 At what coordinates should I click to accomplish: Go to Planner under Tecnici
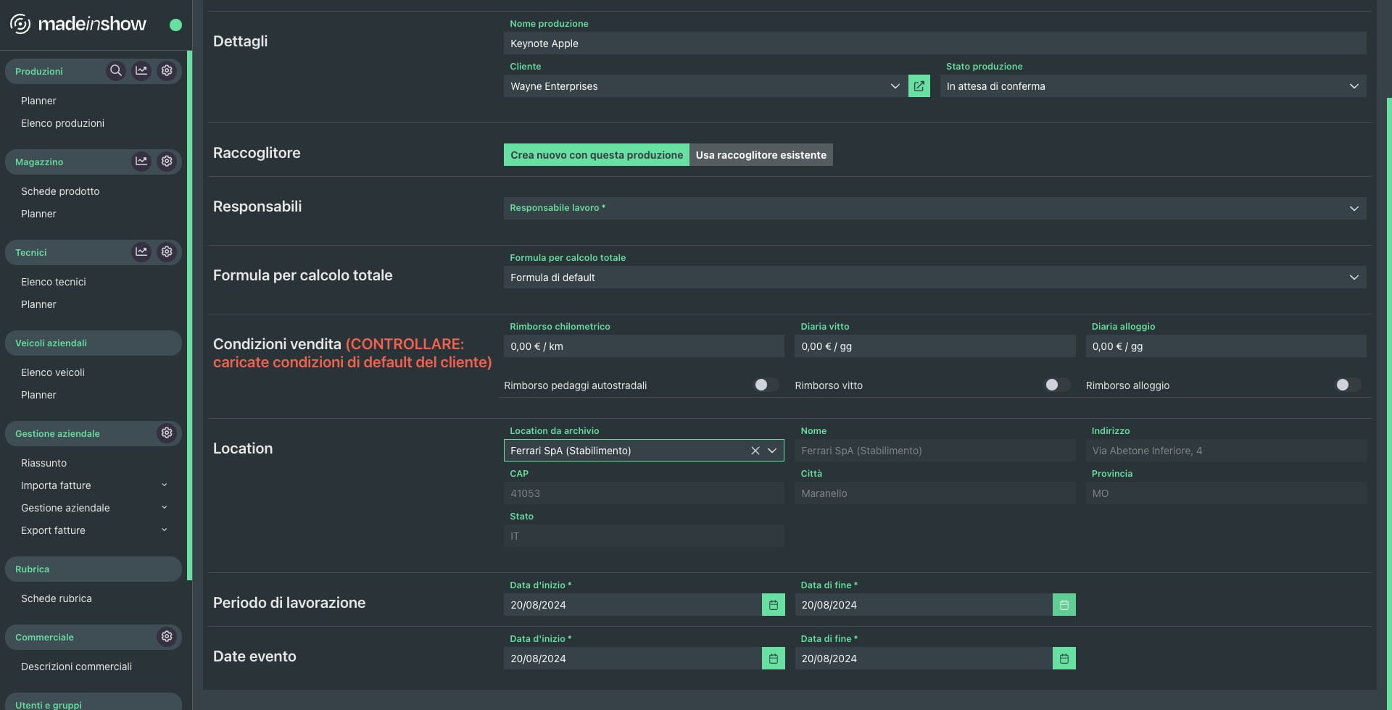tap(38, 304)
